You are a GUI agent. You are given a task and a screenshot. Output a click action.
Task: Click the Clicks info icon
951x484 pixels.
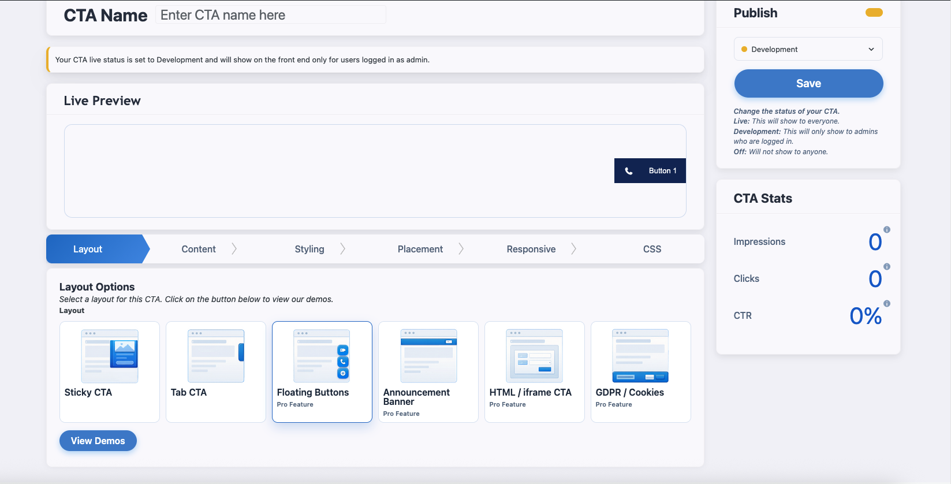coord(887,267)
